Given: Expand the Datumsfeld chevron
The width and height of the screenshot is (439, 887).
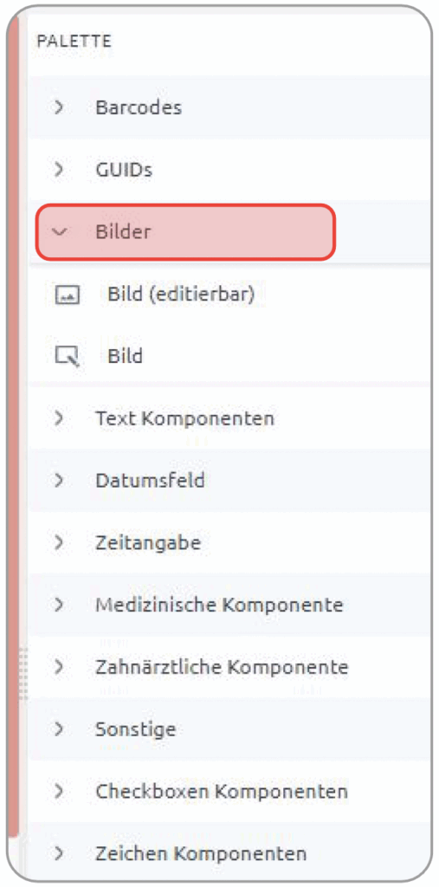Looking at the screenshot, I should [x=58, y=481].
